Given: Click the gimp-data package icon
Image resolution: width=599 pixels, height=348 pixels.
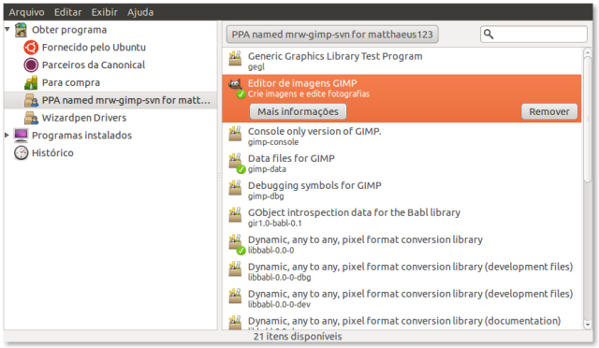Looking at the screenshot, I should (235, 161).
